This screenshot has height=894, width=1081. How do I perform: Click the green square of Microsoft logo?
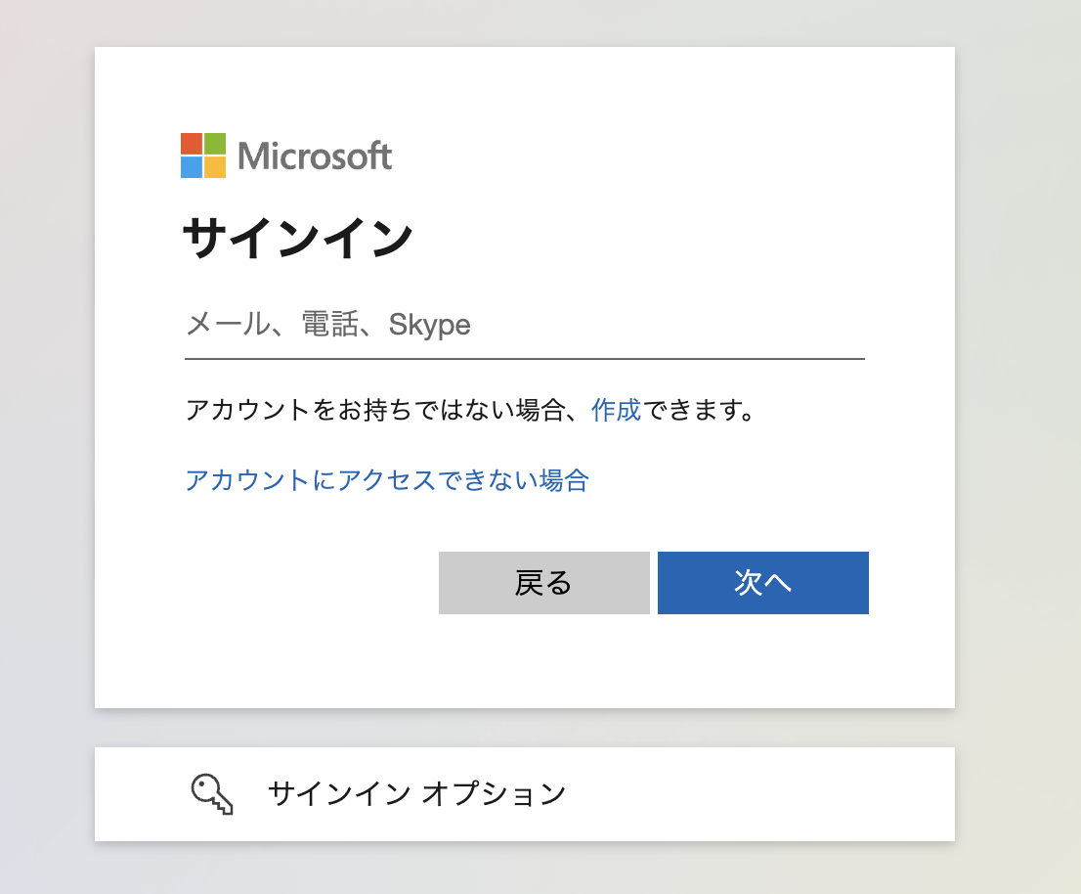coord(215,144)
